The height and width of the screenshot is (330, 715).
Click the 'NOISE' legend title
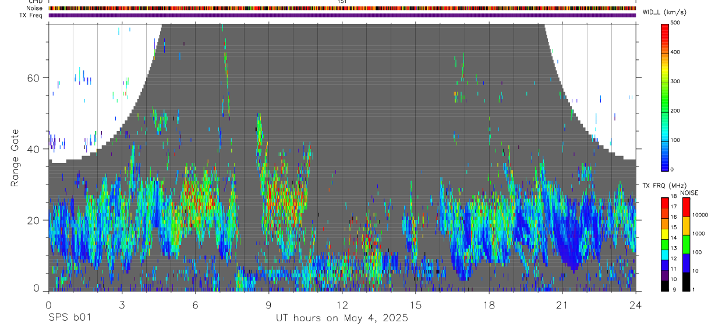[x=688, y=193]
